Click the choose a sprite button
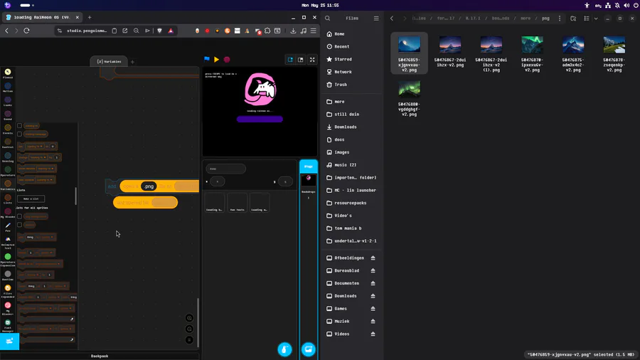This screenshot has height=360, width=640. [x=284, y=349]
